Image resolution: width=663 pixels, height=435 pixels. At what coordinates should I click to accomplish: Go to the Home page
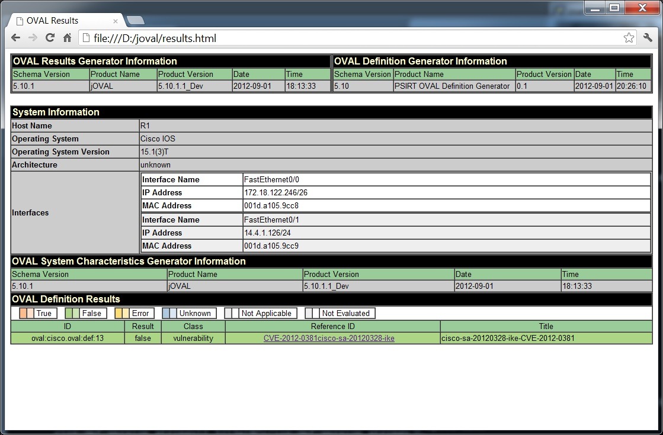67,38
